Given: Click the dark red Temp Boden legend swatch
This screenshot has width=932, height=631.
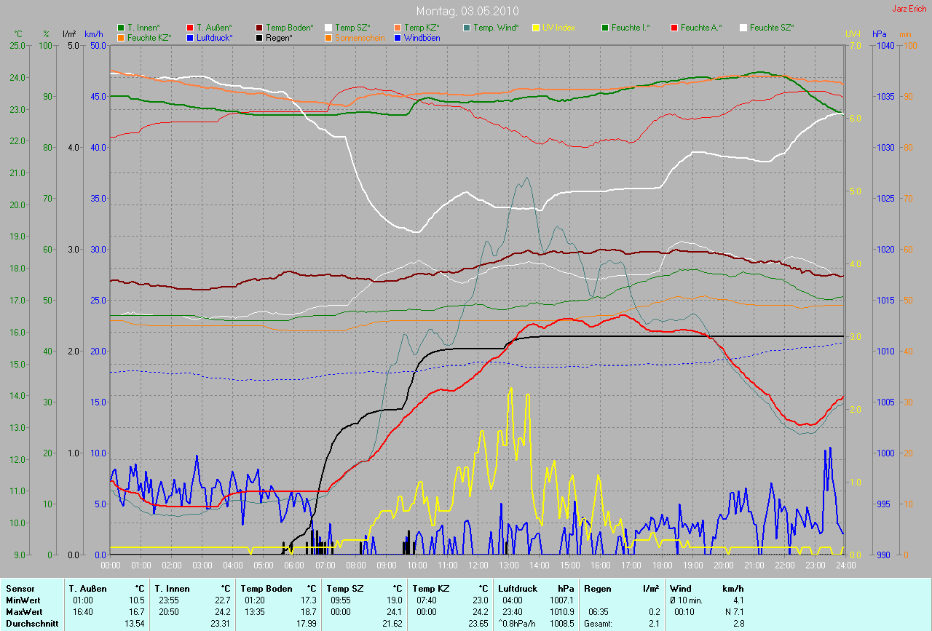Looking at the screenshot, I should pyautogui.click(x=259, y=28).
